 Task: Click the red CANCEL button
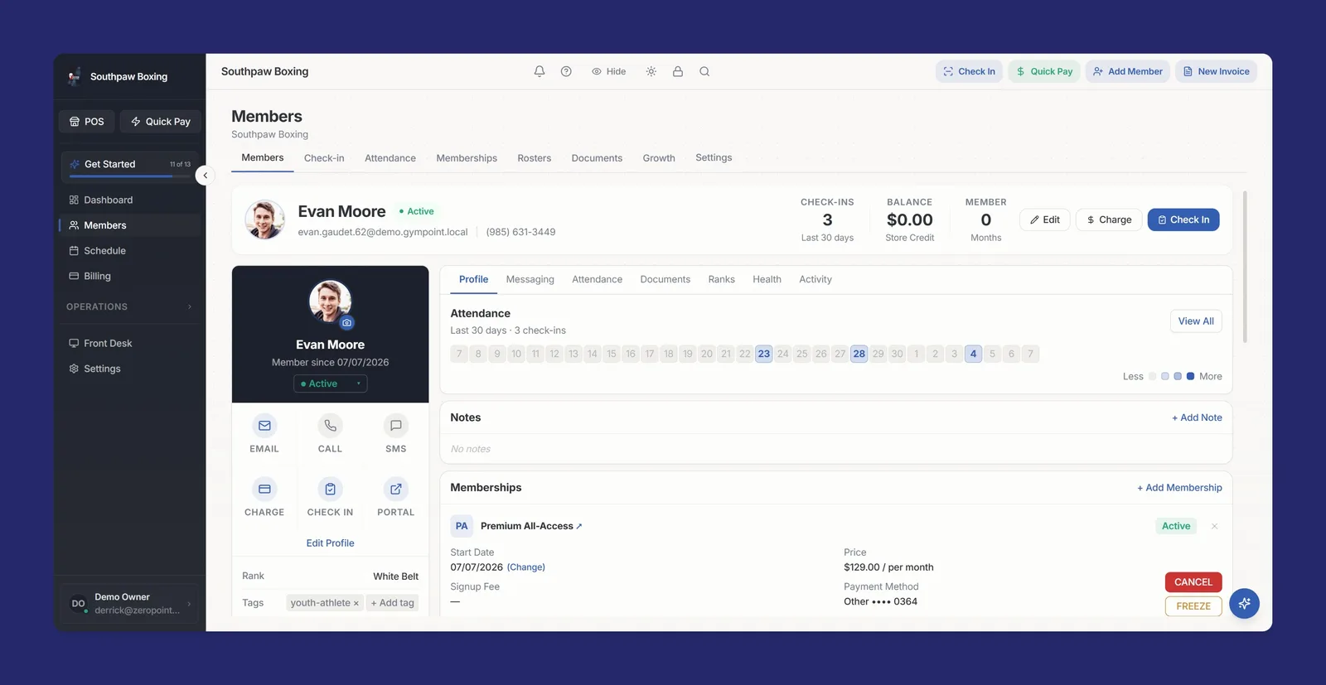click(x=1193, y=582)
